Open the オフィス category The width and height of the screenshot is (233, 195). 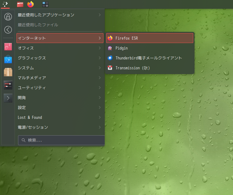click(60, 48)
